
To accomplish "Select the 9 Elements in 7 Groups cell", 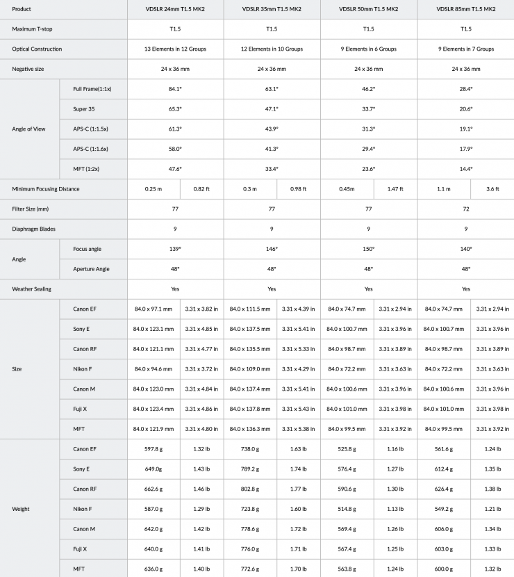I will click(x=465, y=49).
